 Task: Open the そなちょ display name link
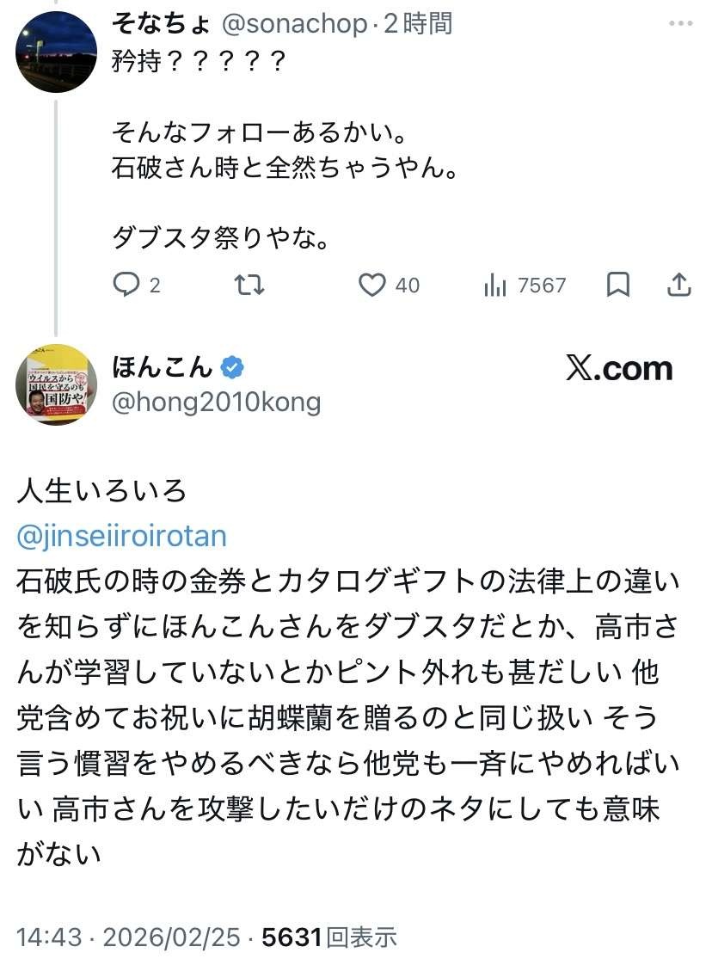[x=161, y=24]
